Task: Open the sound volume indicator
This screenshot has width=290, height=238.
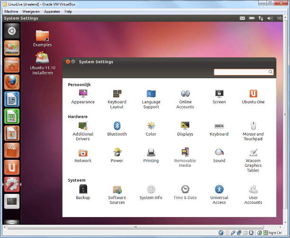Action: 270,18
